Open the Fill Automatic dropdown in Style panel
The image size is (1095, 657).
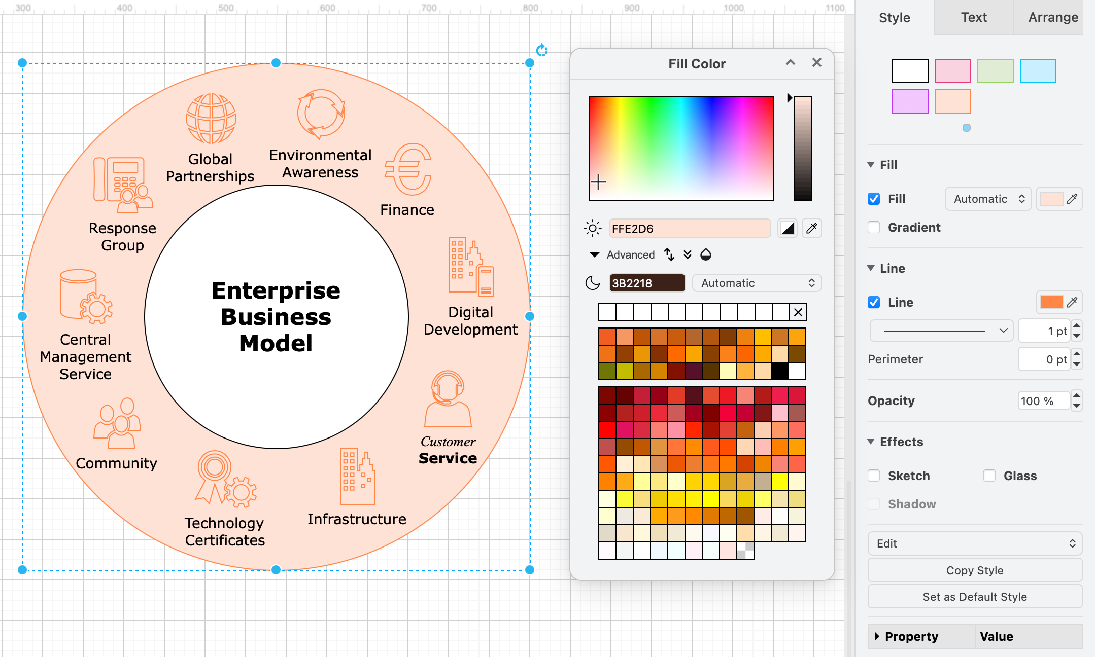click(988, 199)
